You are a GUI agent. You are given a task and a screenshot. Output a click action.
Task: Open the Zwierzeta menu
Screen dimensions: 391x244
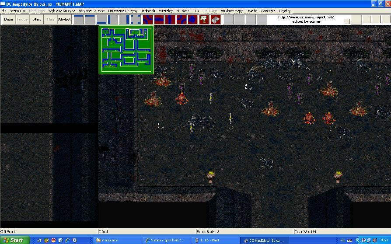click(268, 11)
